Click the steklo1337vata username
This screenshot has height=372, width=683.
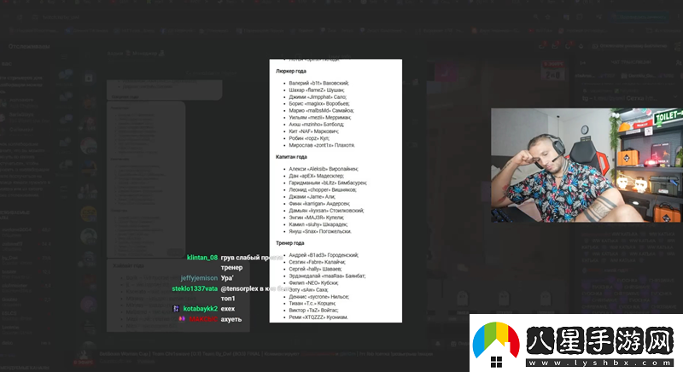[195, 288]
